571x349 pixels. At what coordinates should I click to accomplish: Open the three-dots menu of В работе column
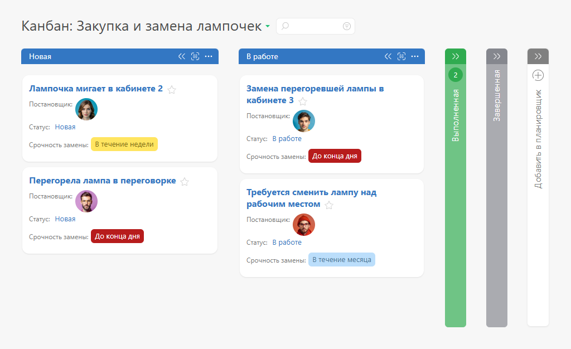click(415, 56)
